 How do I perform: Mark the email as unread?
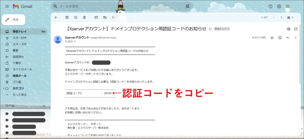coord(96,17)
